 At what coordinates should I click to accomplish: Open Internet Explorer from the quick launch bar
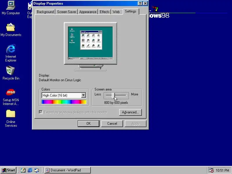(x=30, y=170)
